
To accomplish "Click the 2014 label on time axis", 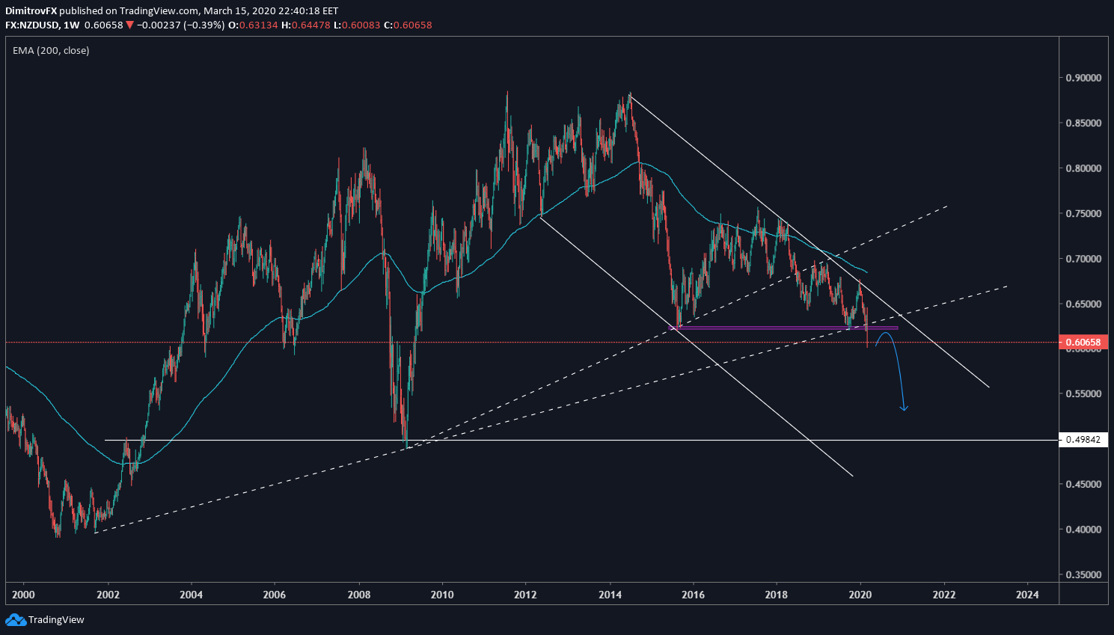I will click(x=610, y=595).
